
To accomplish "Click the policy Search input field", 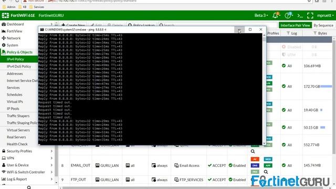I will click(217, 25).
